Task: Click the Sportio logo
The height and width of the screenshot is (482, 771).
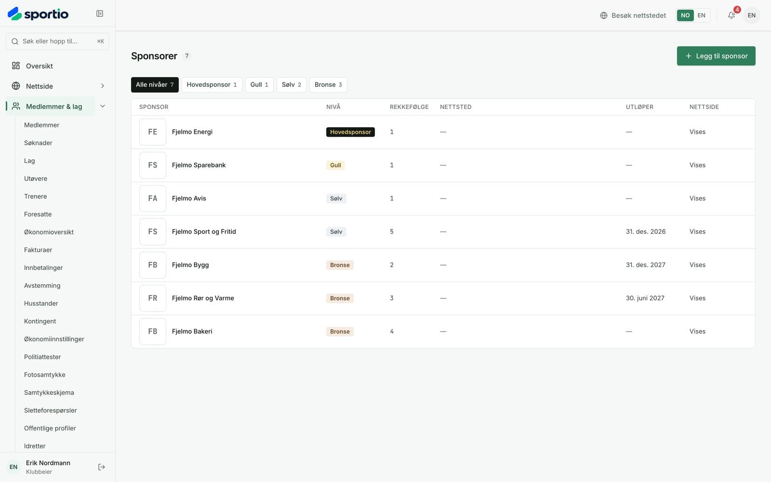Action: click(x=38, y=13)
